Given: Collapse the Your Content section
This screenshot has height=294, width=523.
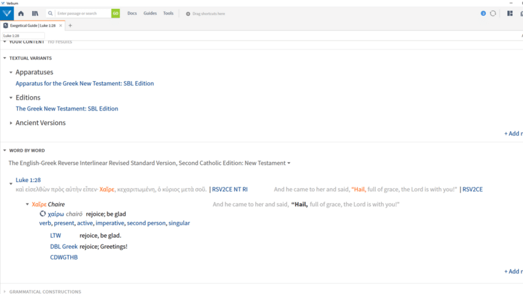Looking at the screenshot, I should (x=5, y=42).
